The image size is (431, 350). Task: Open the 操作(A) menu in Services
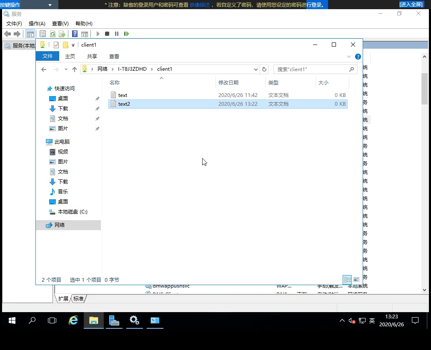coord(37,24)
